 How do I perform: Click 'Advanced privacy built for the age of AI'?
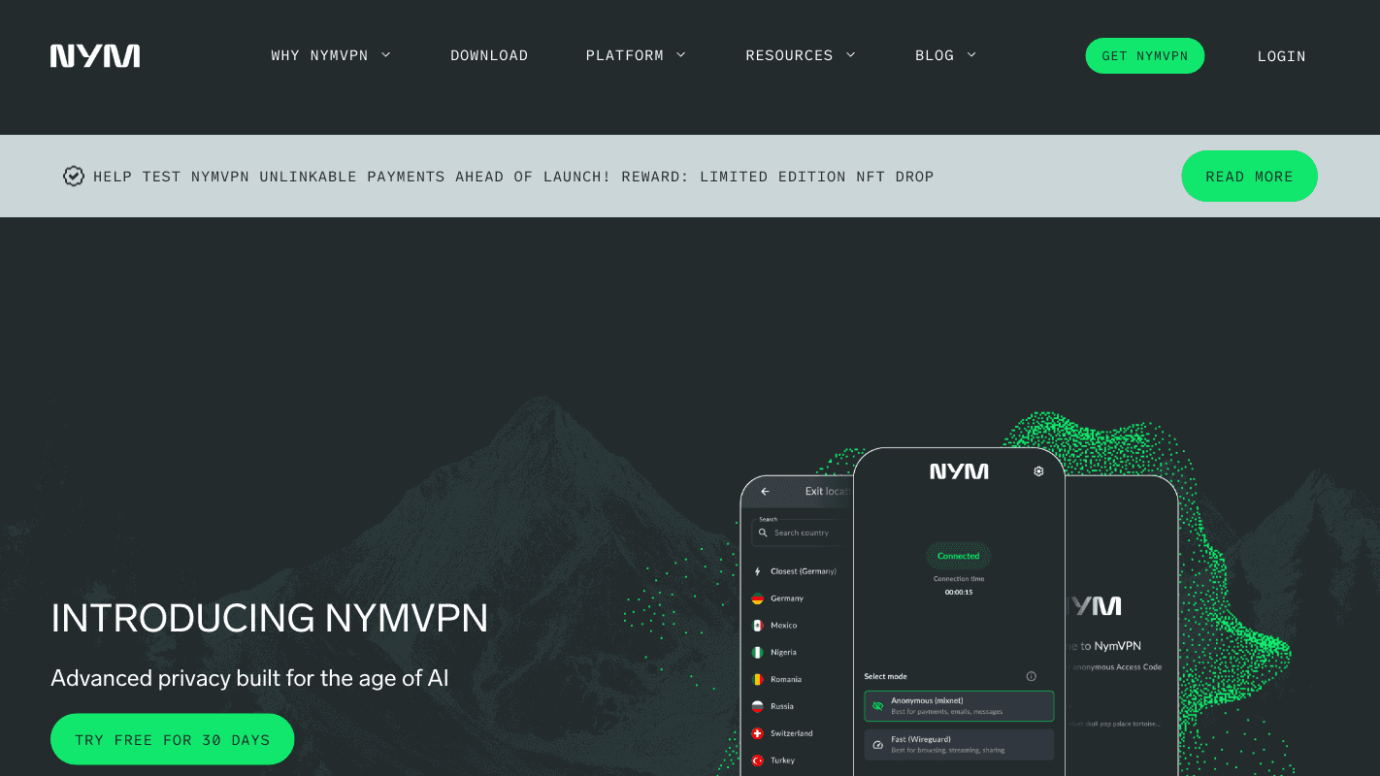pos(250,678)
